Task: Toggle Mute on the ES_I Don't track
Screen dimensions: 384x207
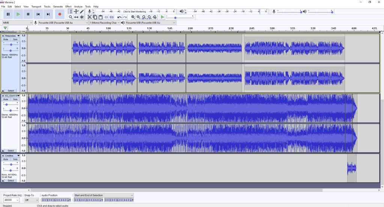Action: pos(6,99)
